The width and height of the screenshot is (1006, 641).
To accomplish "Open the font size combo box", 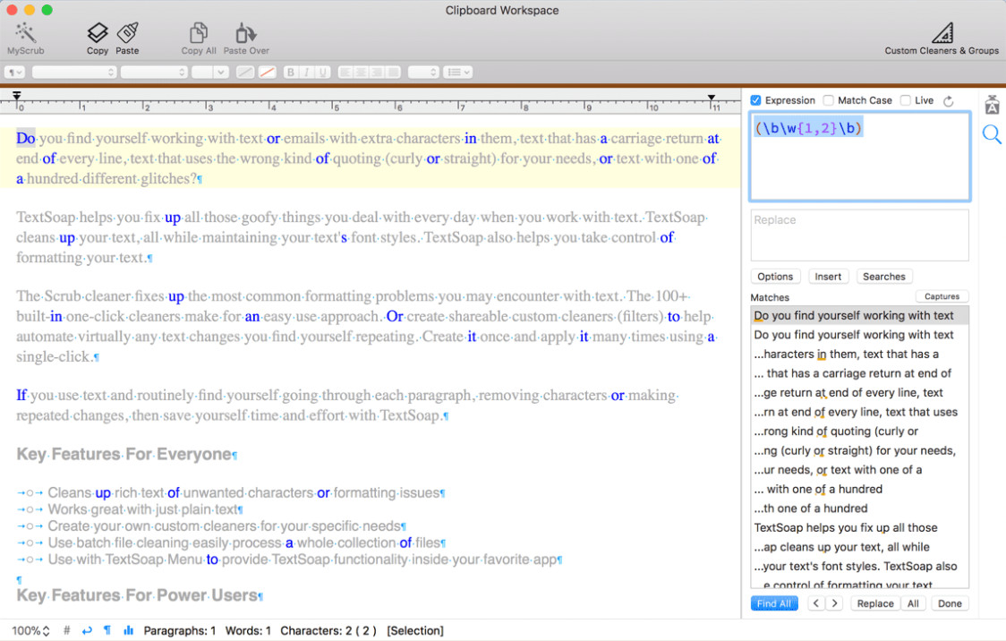I will (209, 72).
